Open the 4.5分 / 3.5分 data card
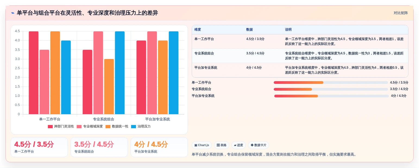The height and width of the screenshot is (168, 419). pos(39,147)
